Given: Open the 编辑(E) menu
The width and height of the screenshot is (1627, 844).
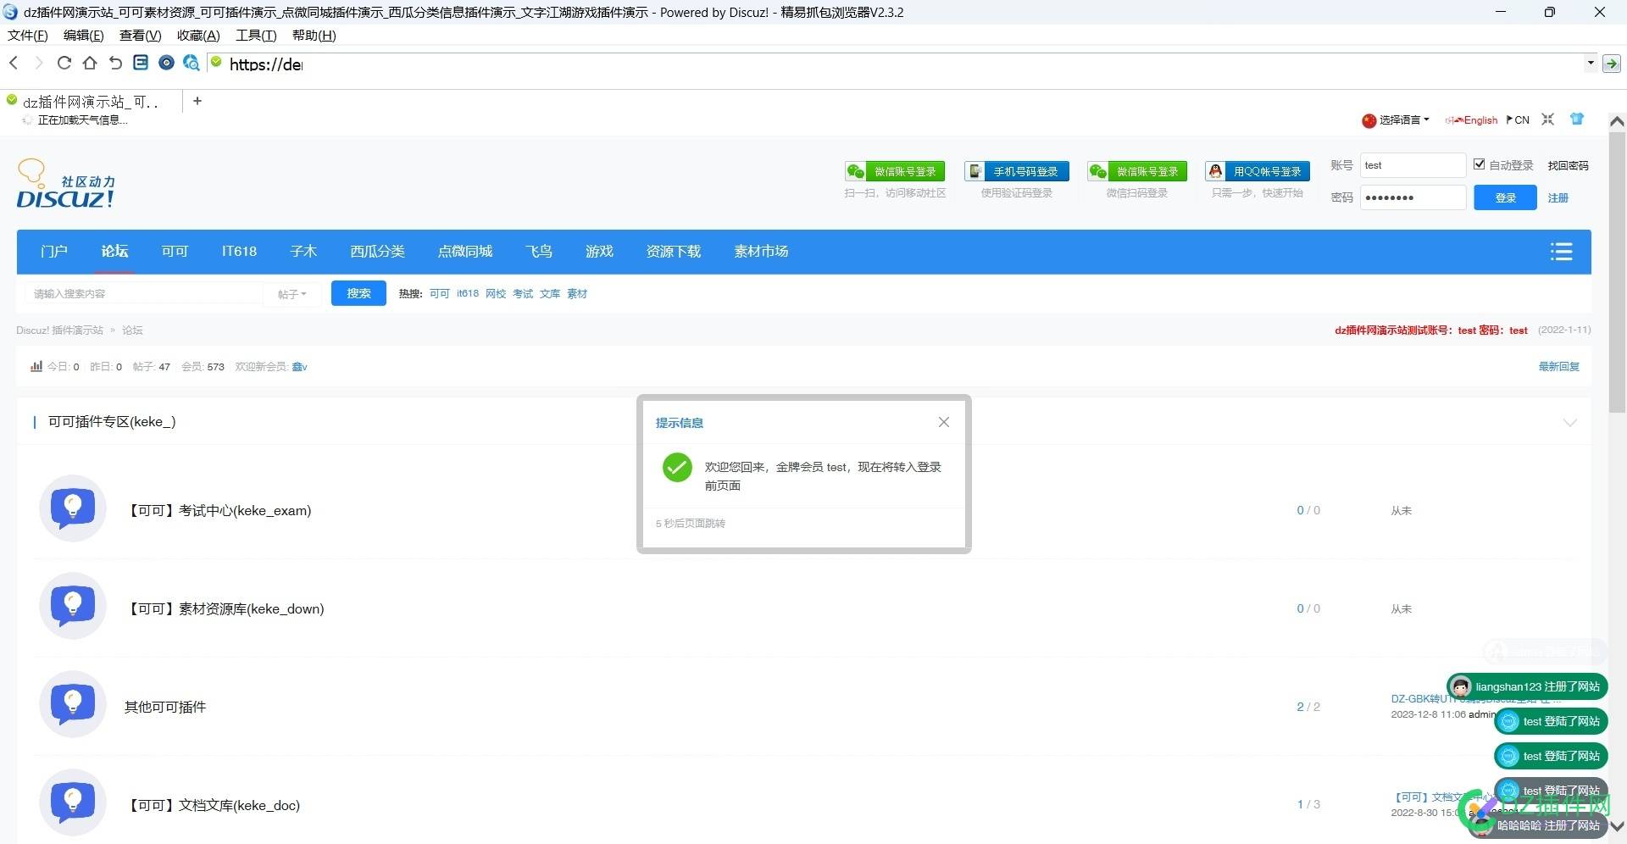Looking at the screenshot, I should tap(84, 35).
